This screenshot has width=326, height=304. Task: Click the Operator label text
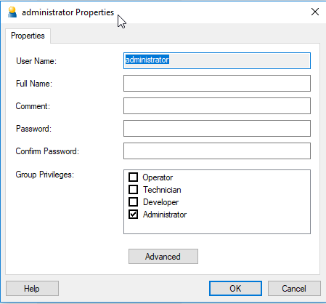[158, 177]
